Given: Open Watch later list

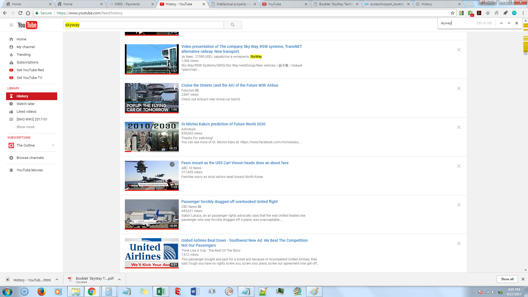Looking at the screenshot, I should click(x=32, y=104).
